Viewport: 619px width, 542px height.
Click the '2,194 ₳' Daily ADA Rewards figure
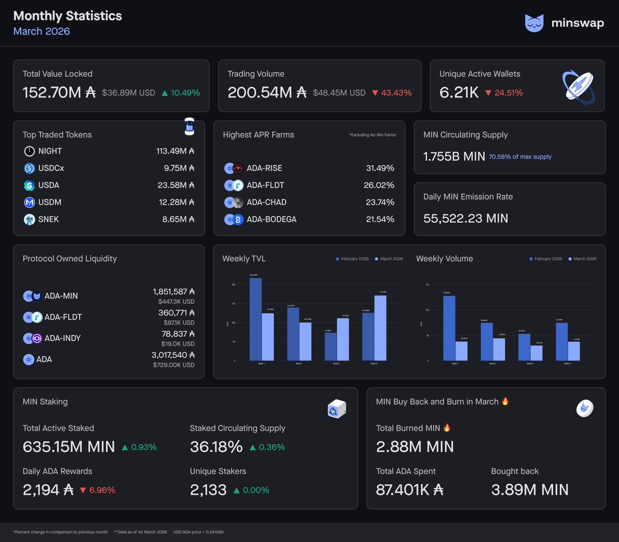(x=48, y=490)
